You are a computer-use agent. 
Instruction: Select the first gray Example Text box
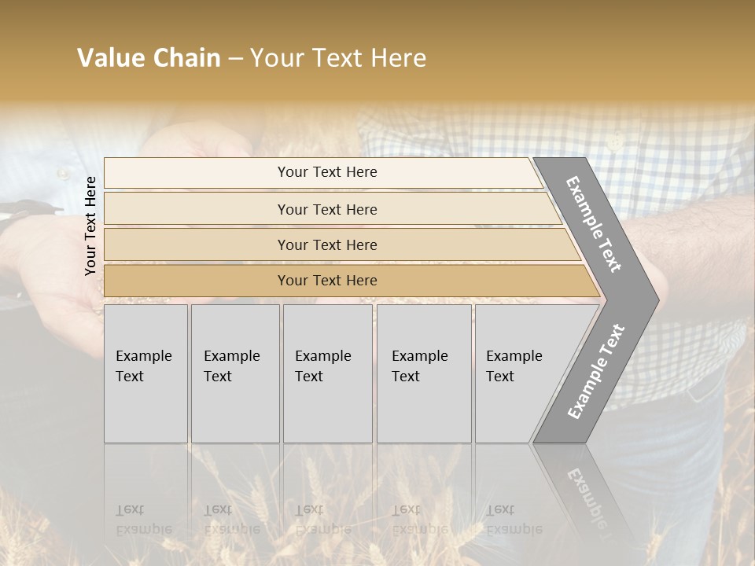[x=145, y=373]
